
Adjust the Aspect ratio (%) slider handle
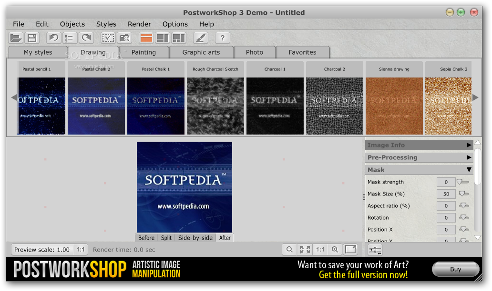pyautogui.click(x=464, y=205)
